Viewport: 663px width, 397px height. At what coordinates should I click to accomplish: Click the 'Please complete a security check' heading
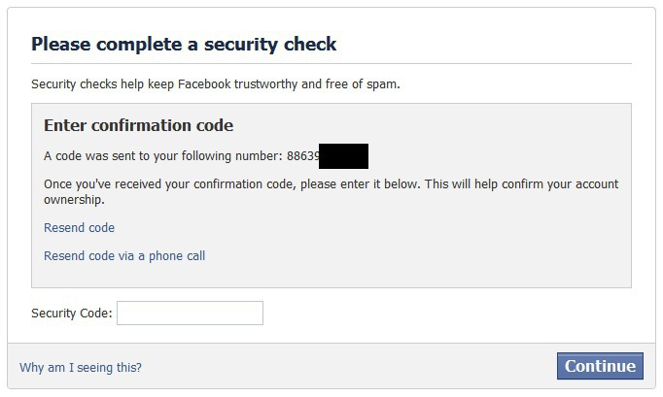[184, 44]
